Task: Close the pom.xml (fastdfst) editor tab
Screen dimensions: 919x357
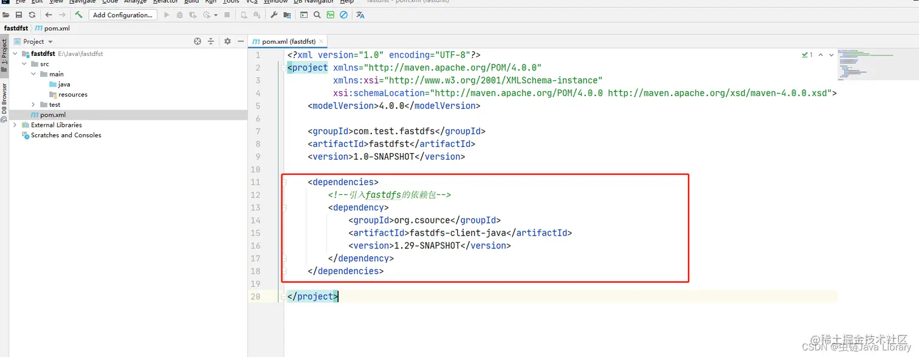Action: [x=322, y=41]
